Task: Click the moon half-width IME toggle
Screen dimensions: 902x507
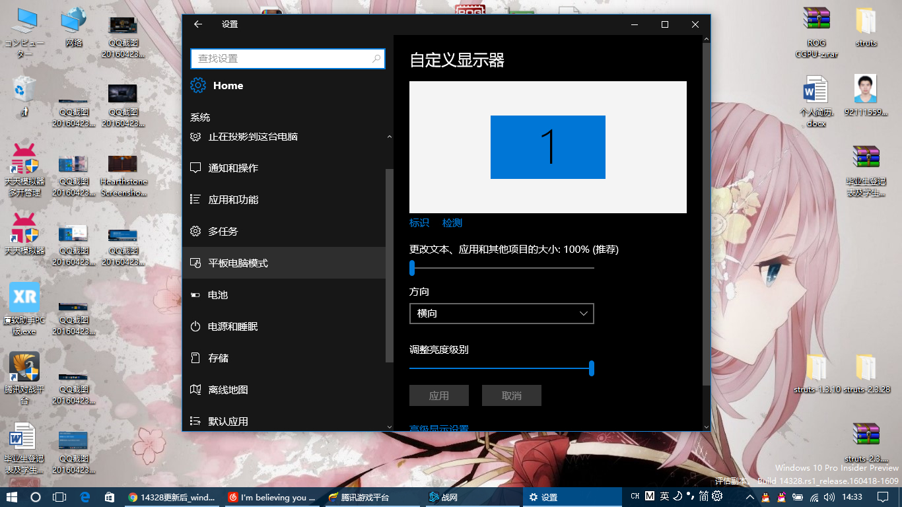Action: (x=677, y=496)
